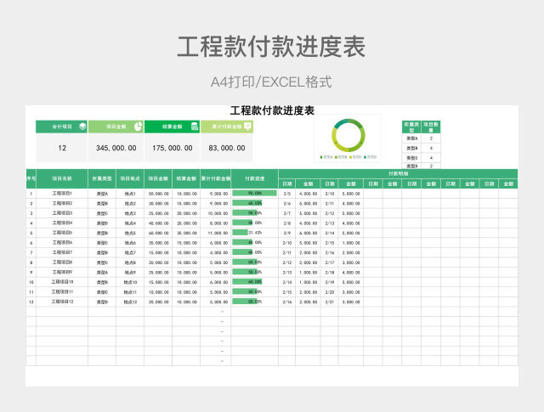Select the project amount total 345,000.00

116,148
